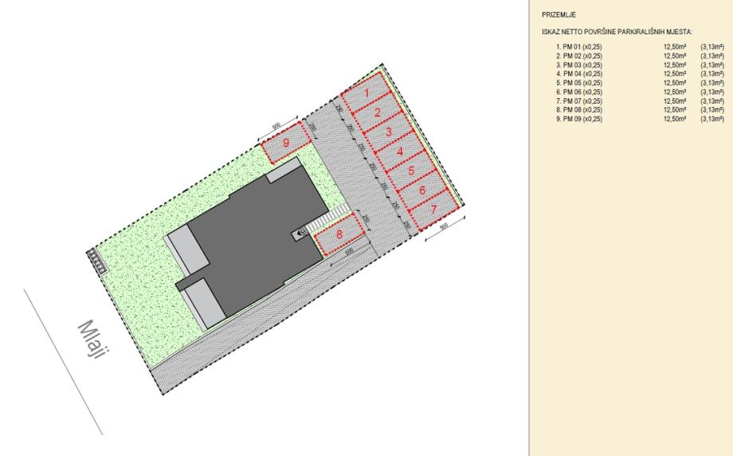This screenshot has height=456, width=733.
Task: Click the 500 dimension label above parking space 9
Action: tap(276, 126)
